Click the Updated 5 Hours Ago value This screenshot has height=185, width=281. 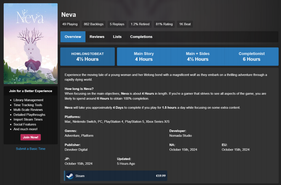pyautogui.click(x=126, y=163)
